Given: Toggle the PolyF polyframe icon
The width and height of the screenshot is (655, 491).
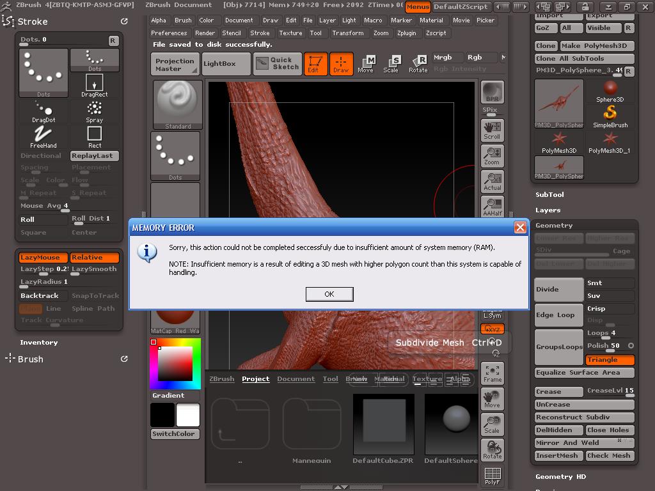Looking at the screenshot, I should click(493, 476).
